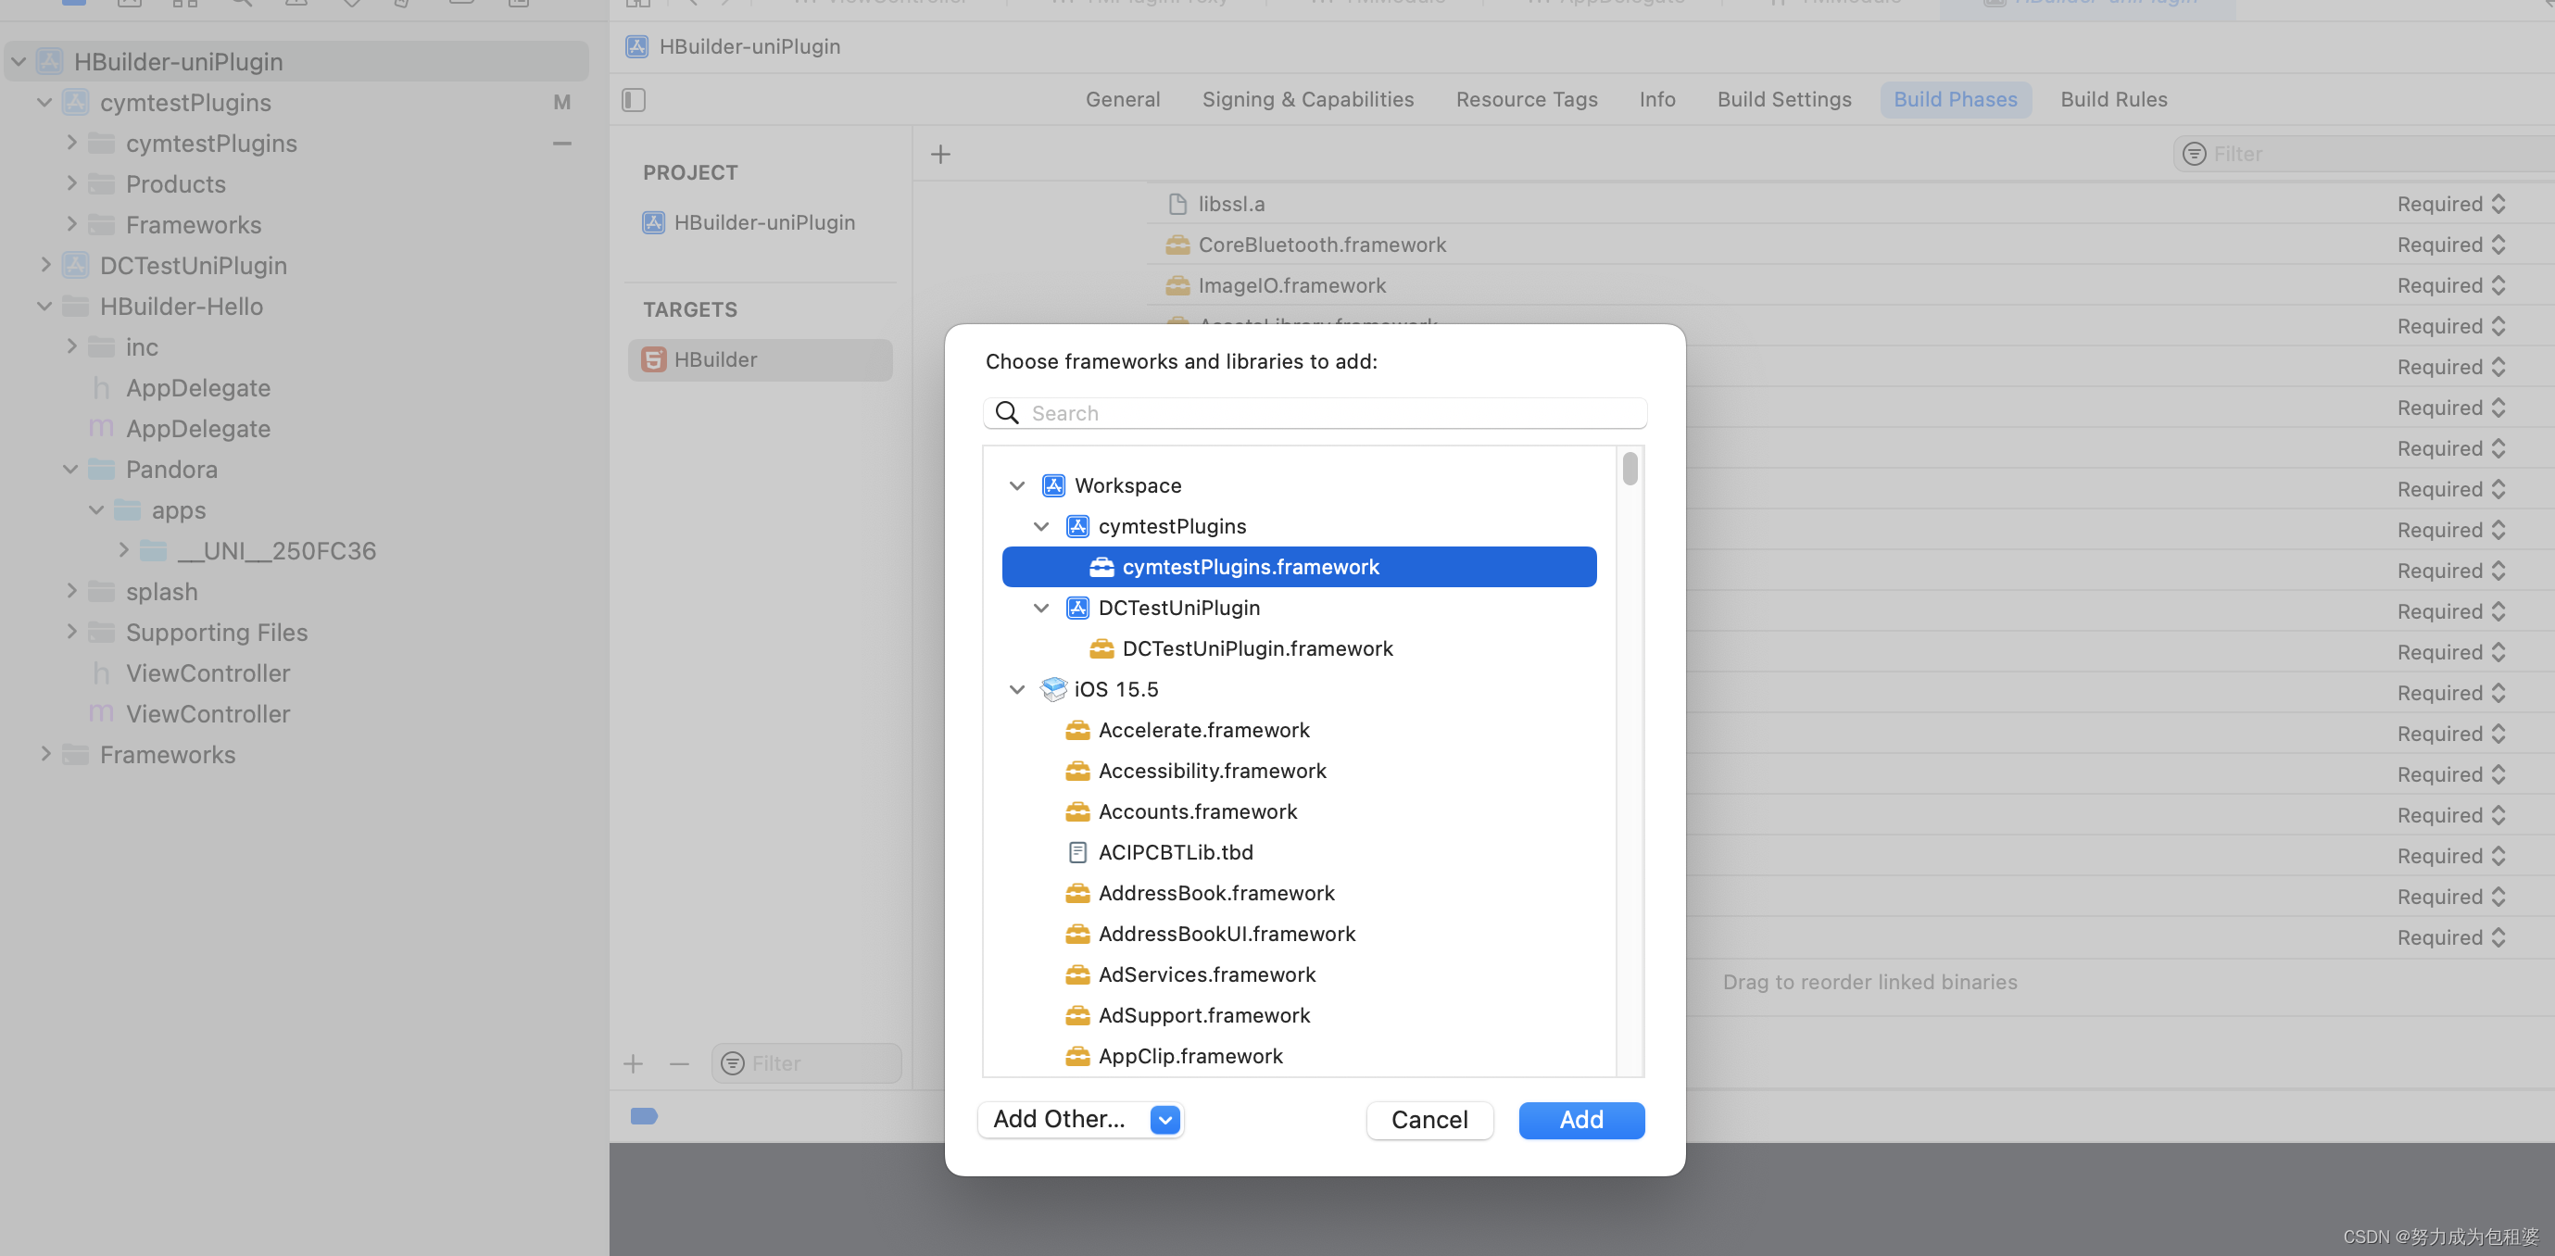Change the libssl.a Required status stepper
Viewport: 2555px width, 1256px height.
2499,204
